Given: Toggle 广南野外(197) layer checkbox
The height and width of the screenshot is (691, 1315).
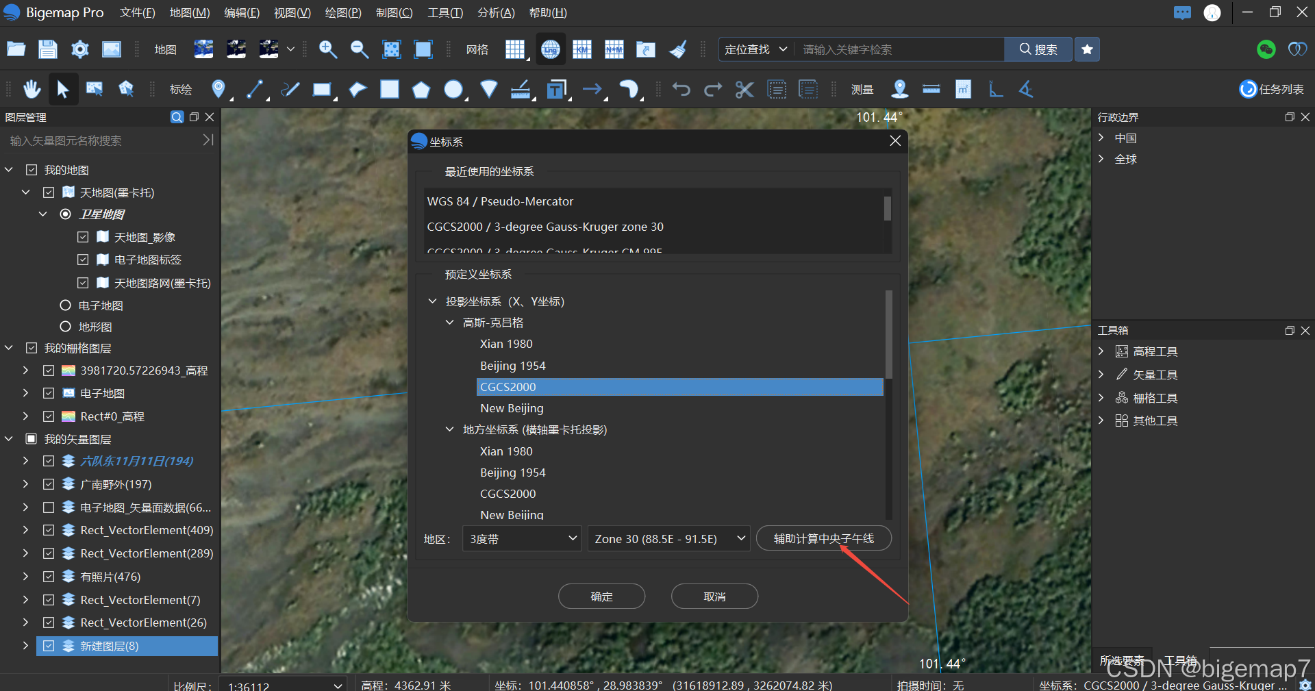Looking at the screenshot, I should (x=49, y=484).
